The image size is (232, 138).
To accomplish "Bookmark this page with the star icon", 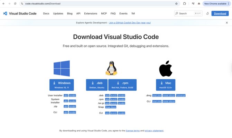I will click(176, 4).
